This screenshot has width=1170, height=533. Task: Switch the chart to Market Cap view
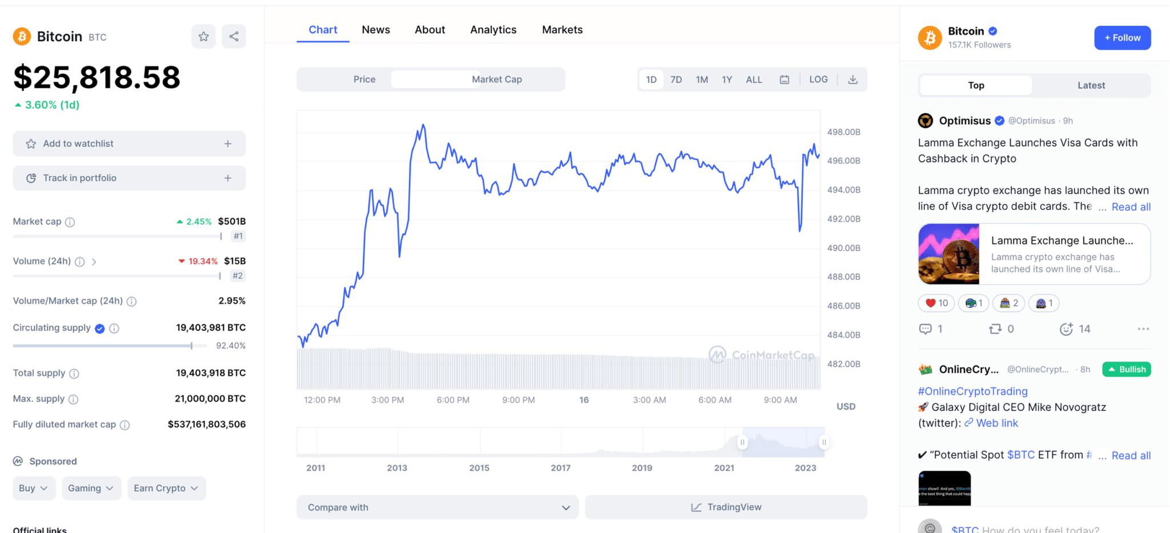pyautogui.click(x=496, y=79)
